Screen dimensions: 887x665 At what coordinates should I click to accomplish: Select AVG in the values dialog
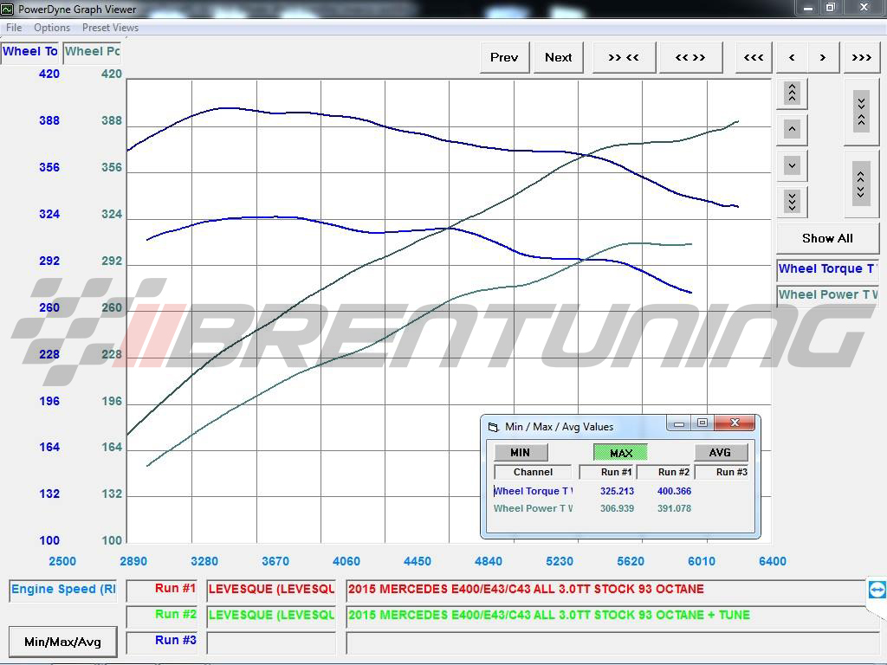point(720,452)
